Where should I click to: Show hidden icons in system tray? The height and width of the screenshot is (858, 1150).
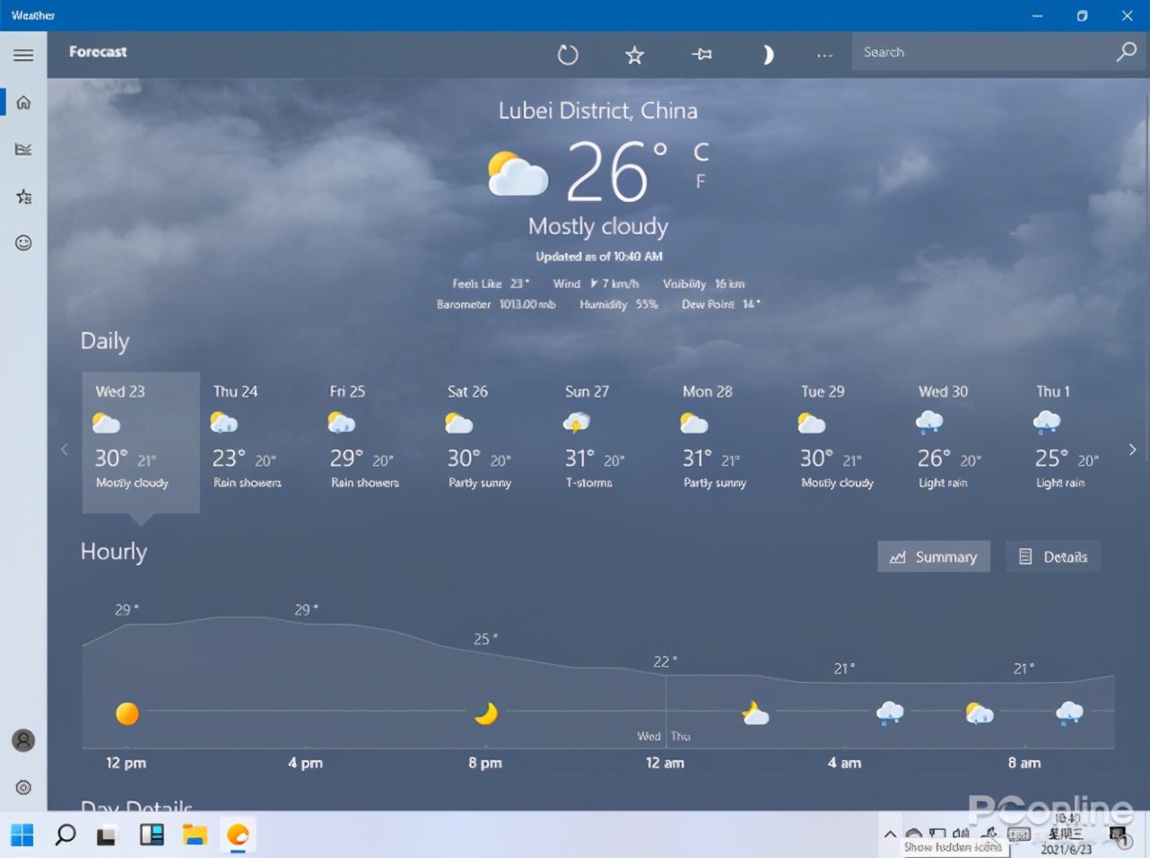(891, 835)
